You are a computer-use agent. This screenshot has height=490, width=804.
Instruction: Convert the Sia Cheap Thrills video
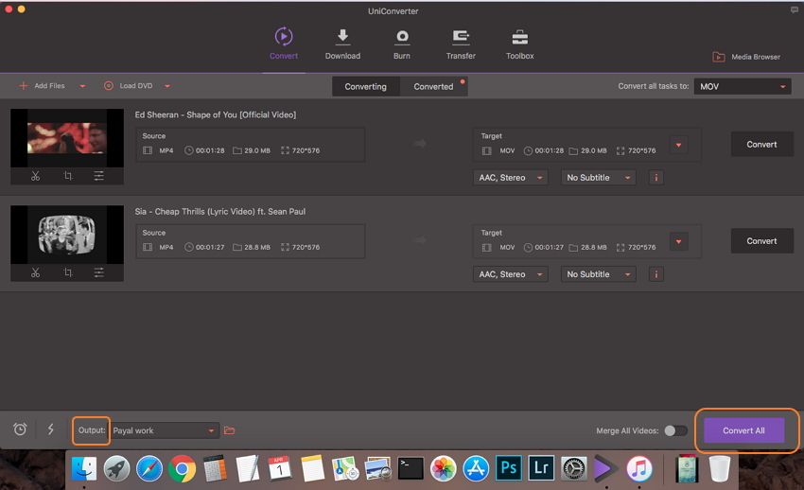[762, 241]
